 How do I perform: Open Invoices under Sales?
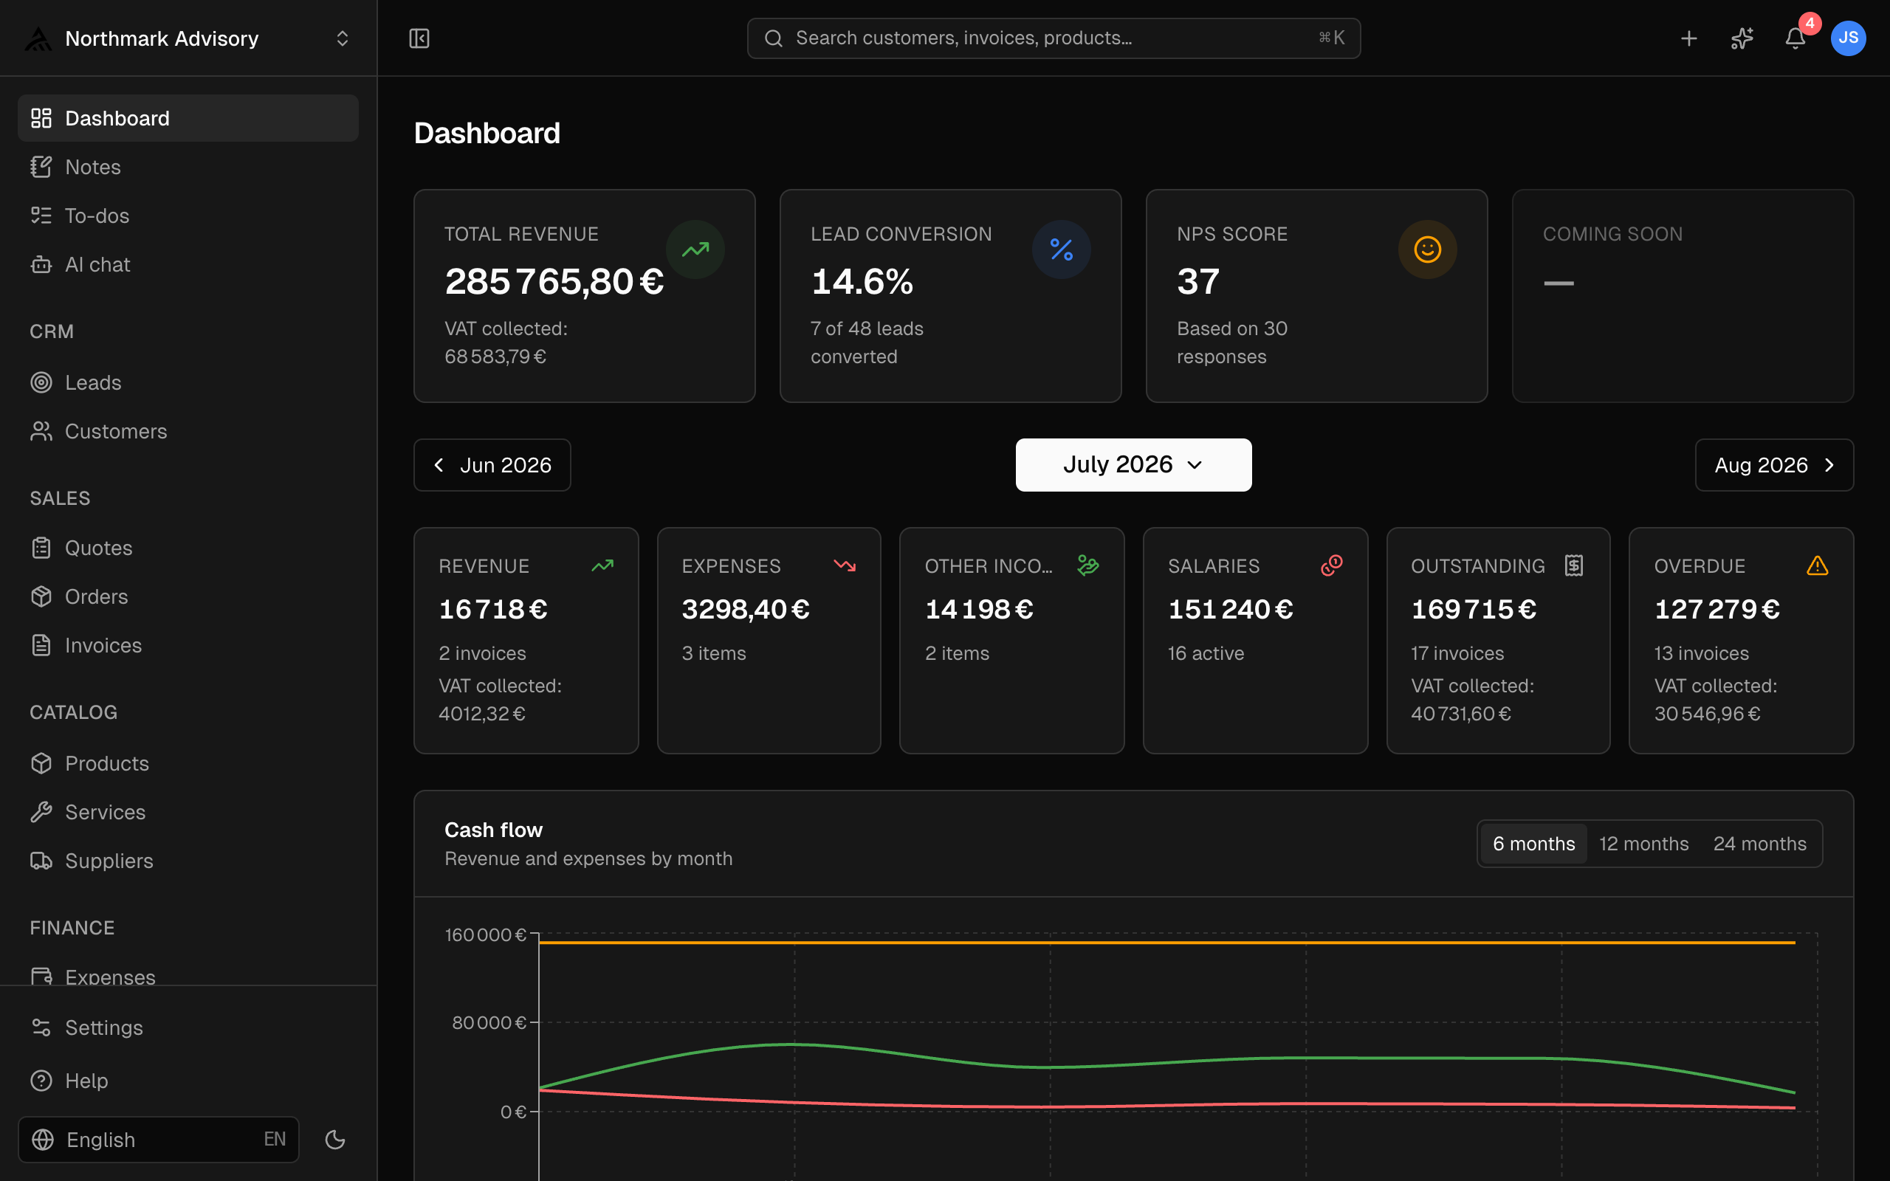[188, 645]
